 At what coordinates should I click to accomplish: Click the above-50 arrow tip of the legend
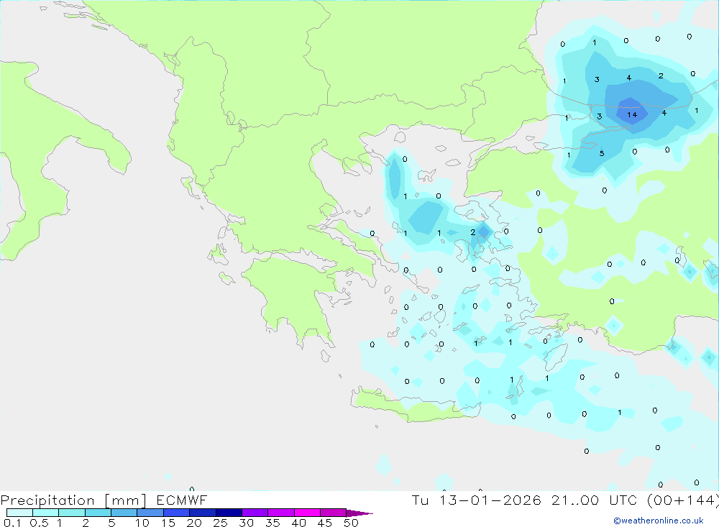(x=359, y=513)
